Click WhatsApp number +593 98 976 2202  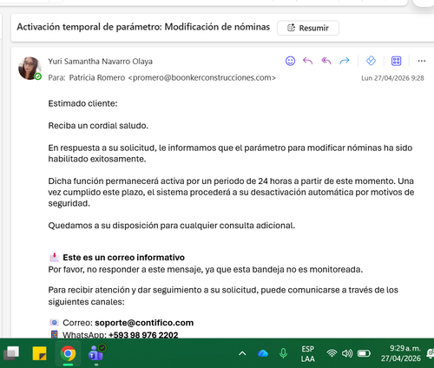[143, 335]
